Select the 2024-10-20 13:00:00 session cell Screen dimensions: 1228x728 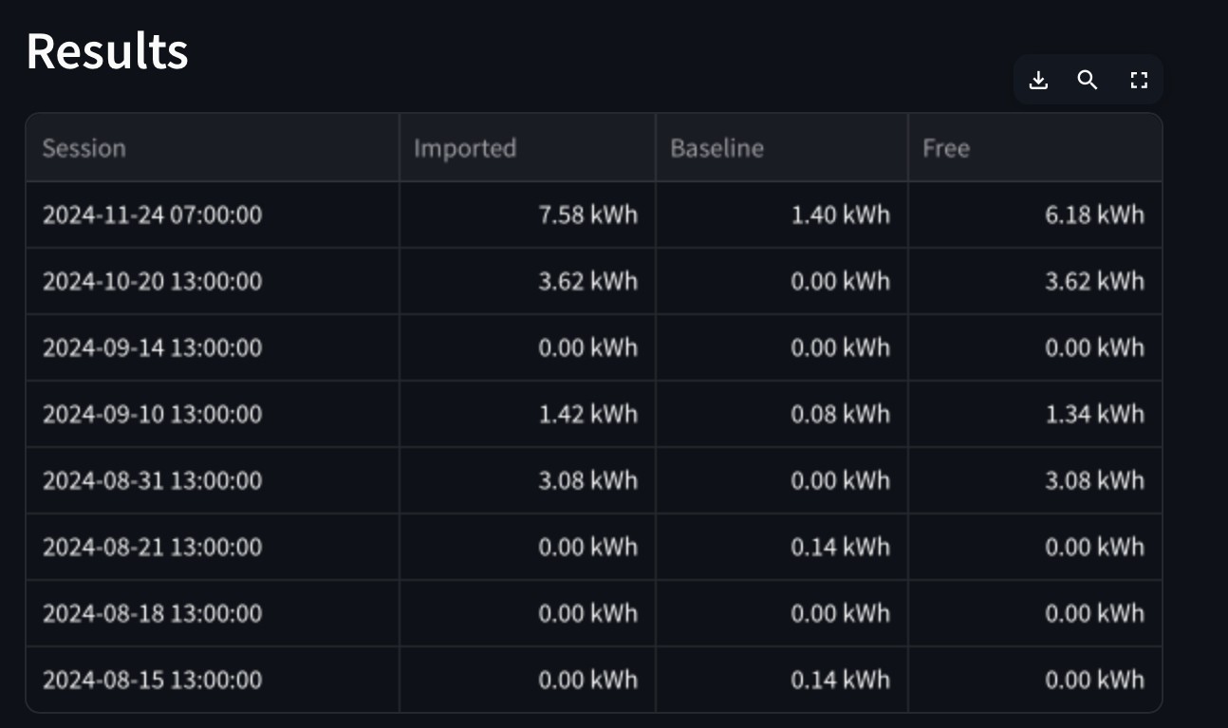coord(213,281)
